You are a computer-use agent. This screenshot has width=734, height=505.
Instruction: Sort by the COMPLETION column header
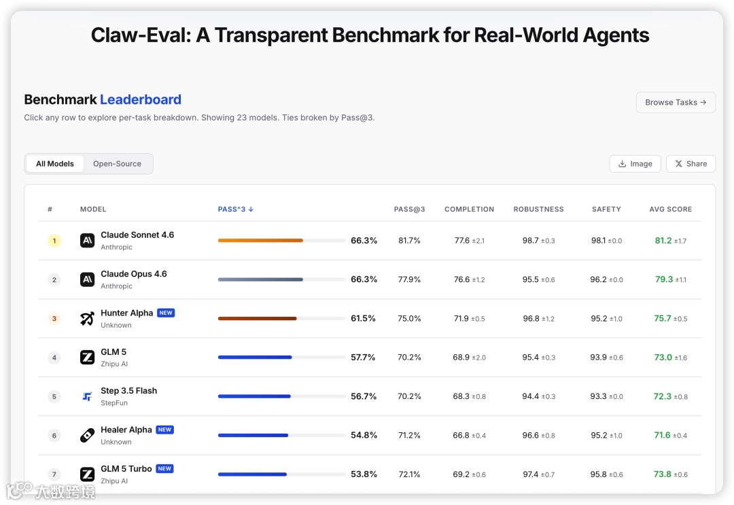pyautogui.click(x=469, y=209)
